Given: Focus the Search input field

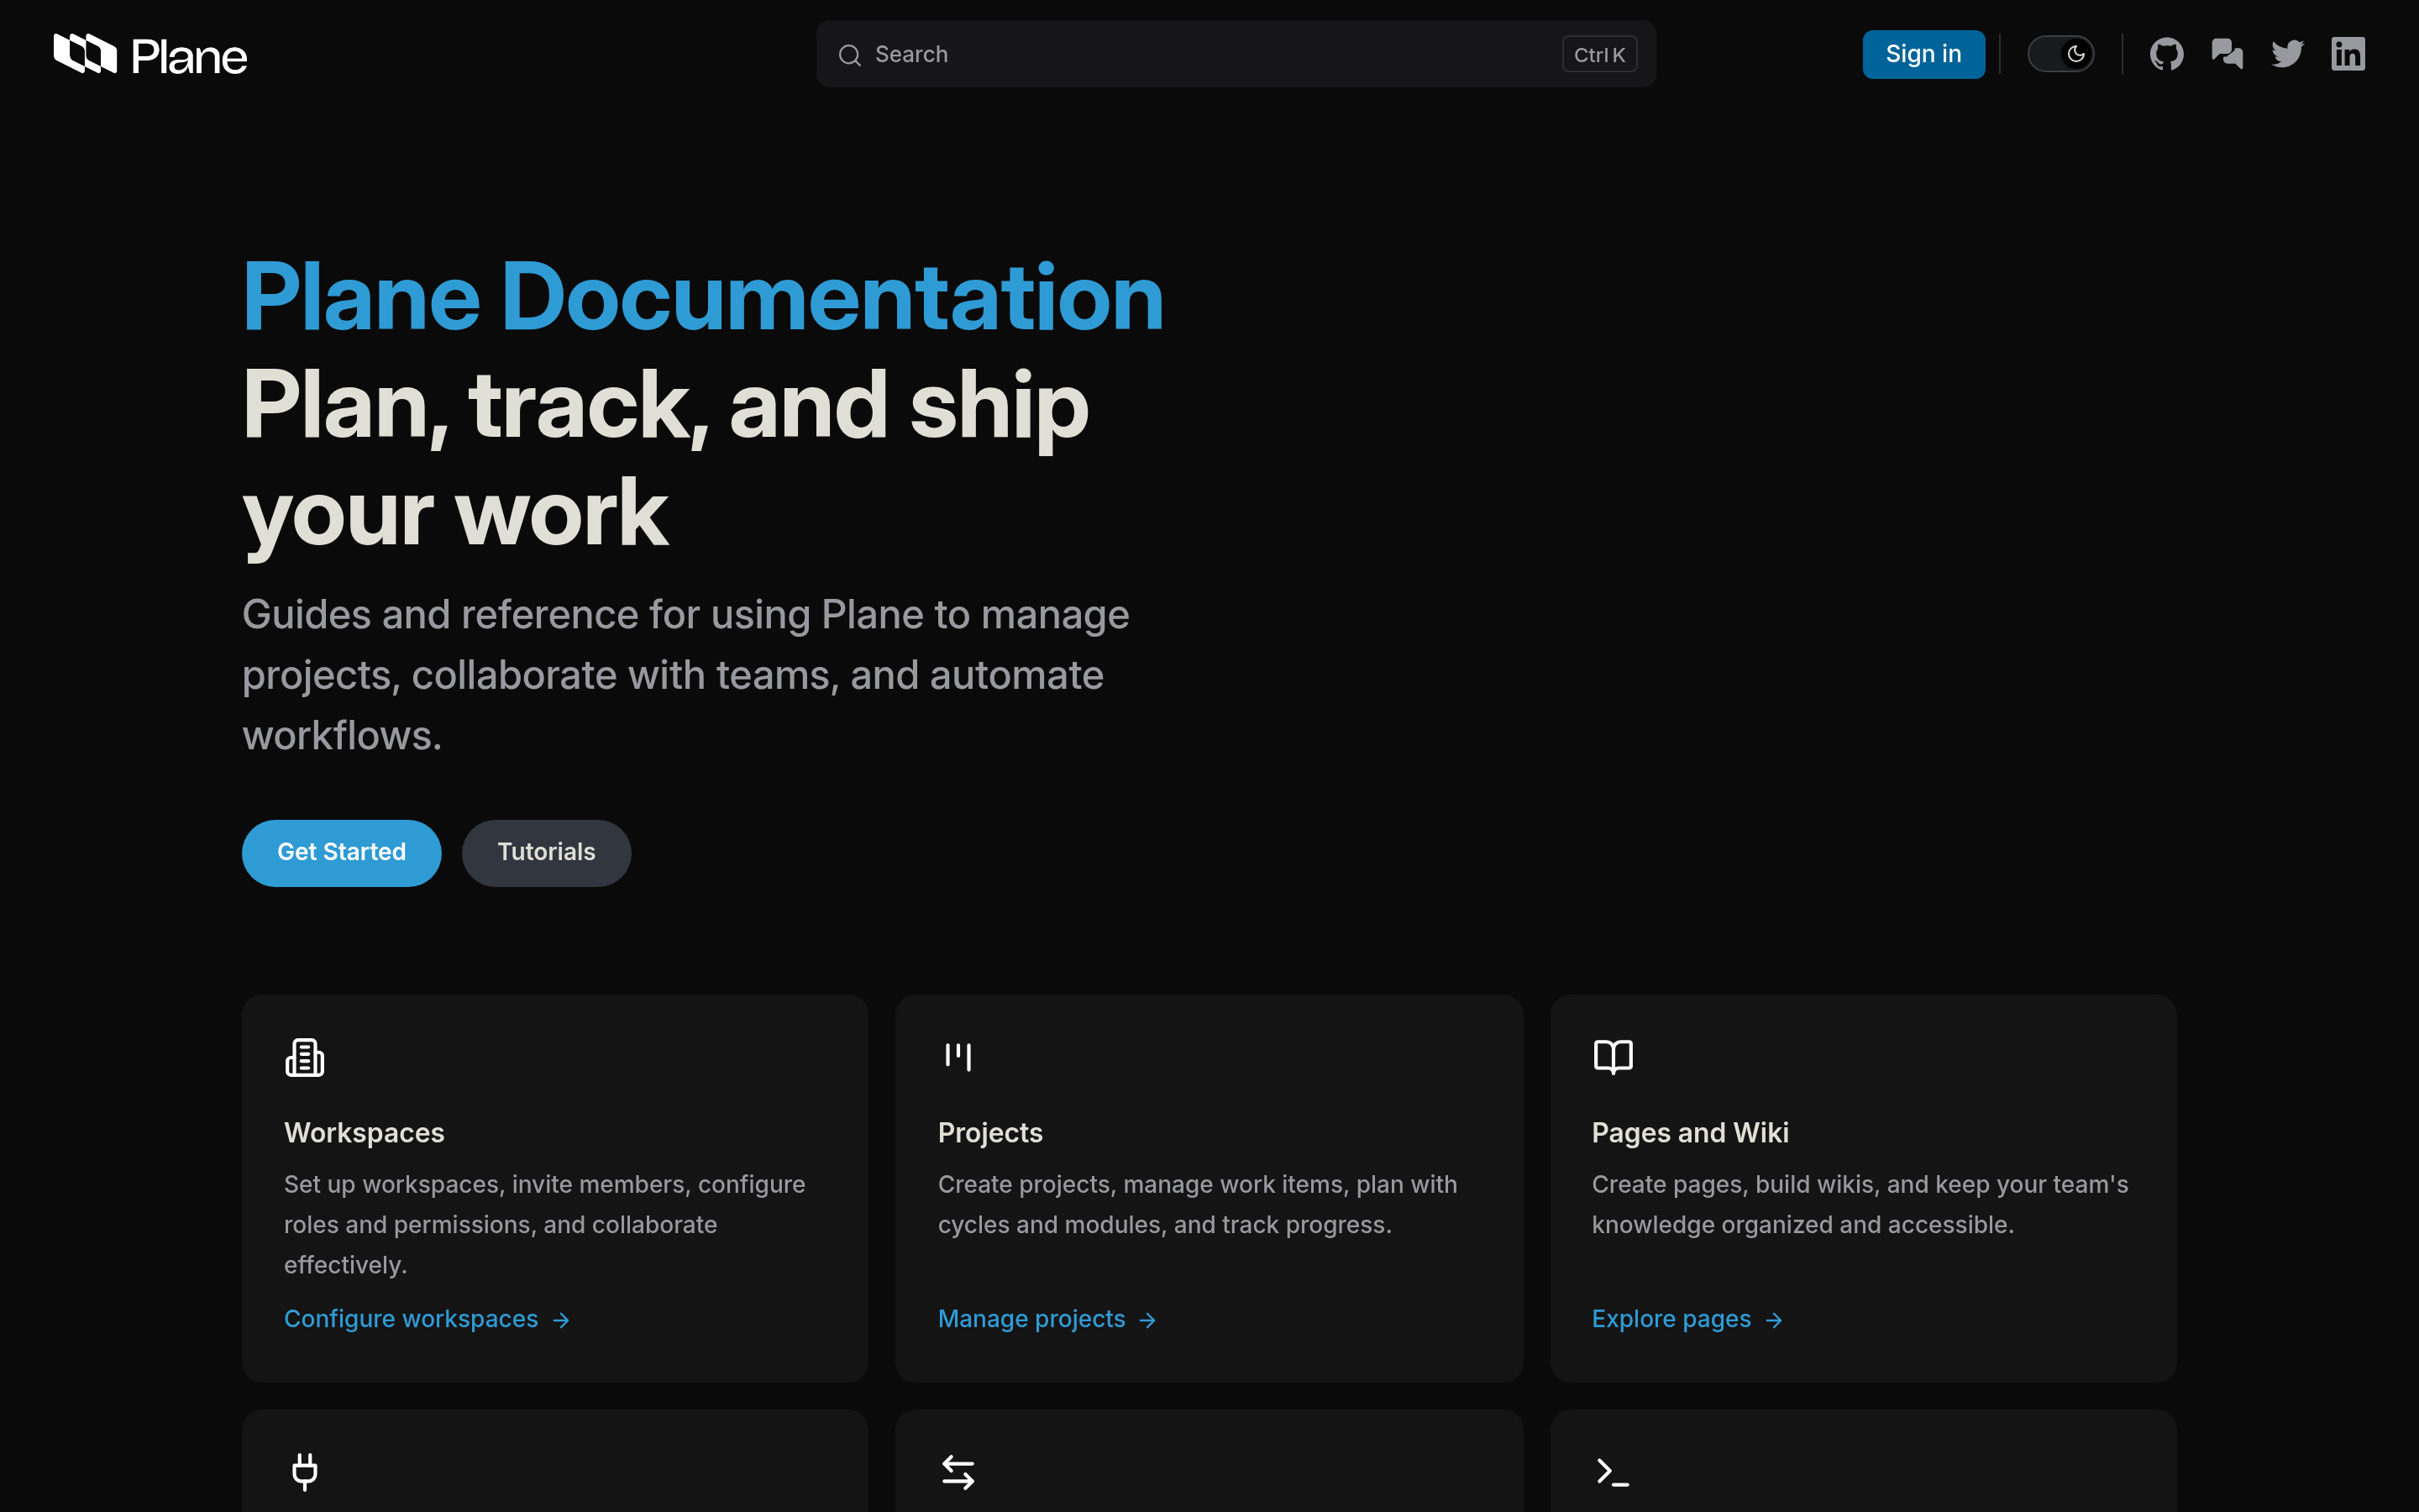Looking at the screenshot, I should [x=1236, y=54].
